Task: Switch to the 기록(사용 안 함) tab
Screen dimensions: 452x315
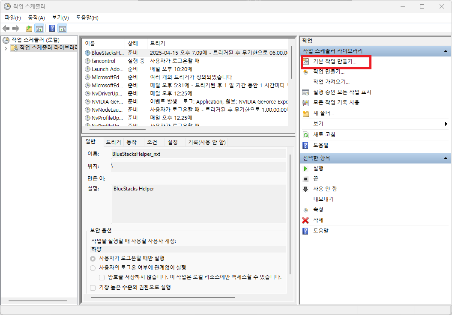Action: [x=207, y=142]
